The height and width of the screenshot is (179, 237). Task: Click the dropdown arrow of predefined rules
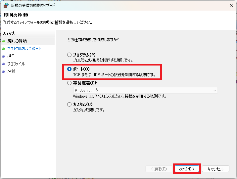click(214, 90)
